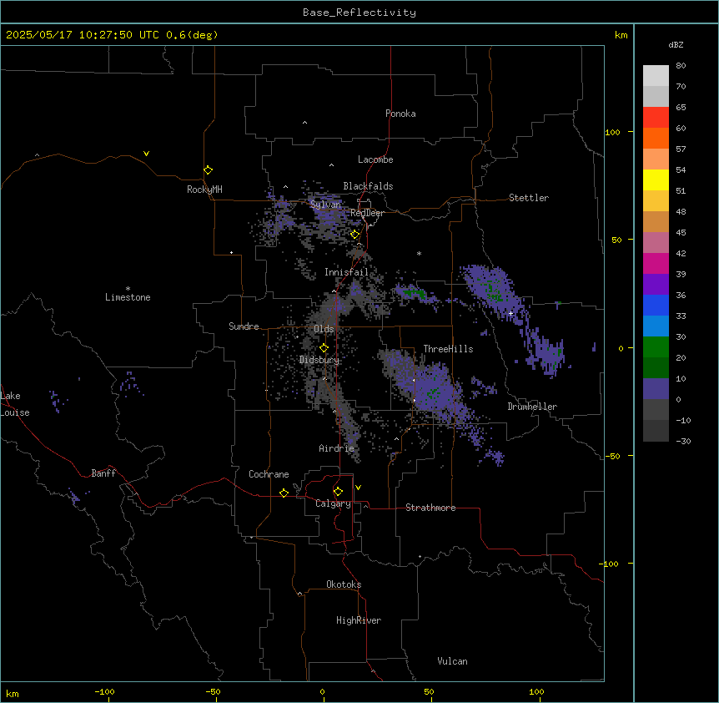This screenshot has width=719, height=703.
Task: Click the Stettler city label
Action: (529, 198)
